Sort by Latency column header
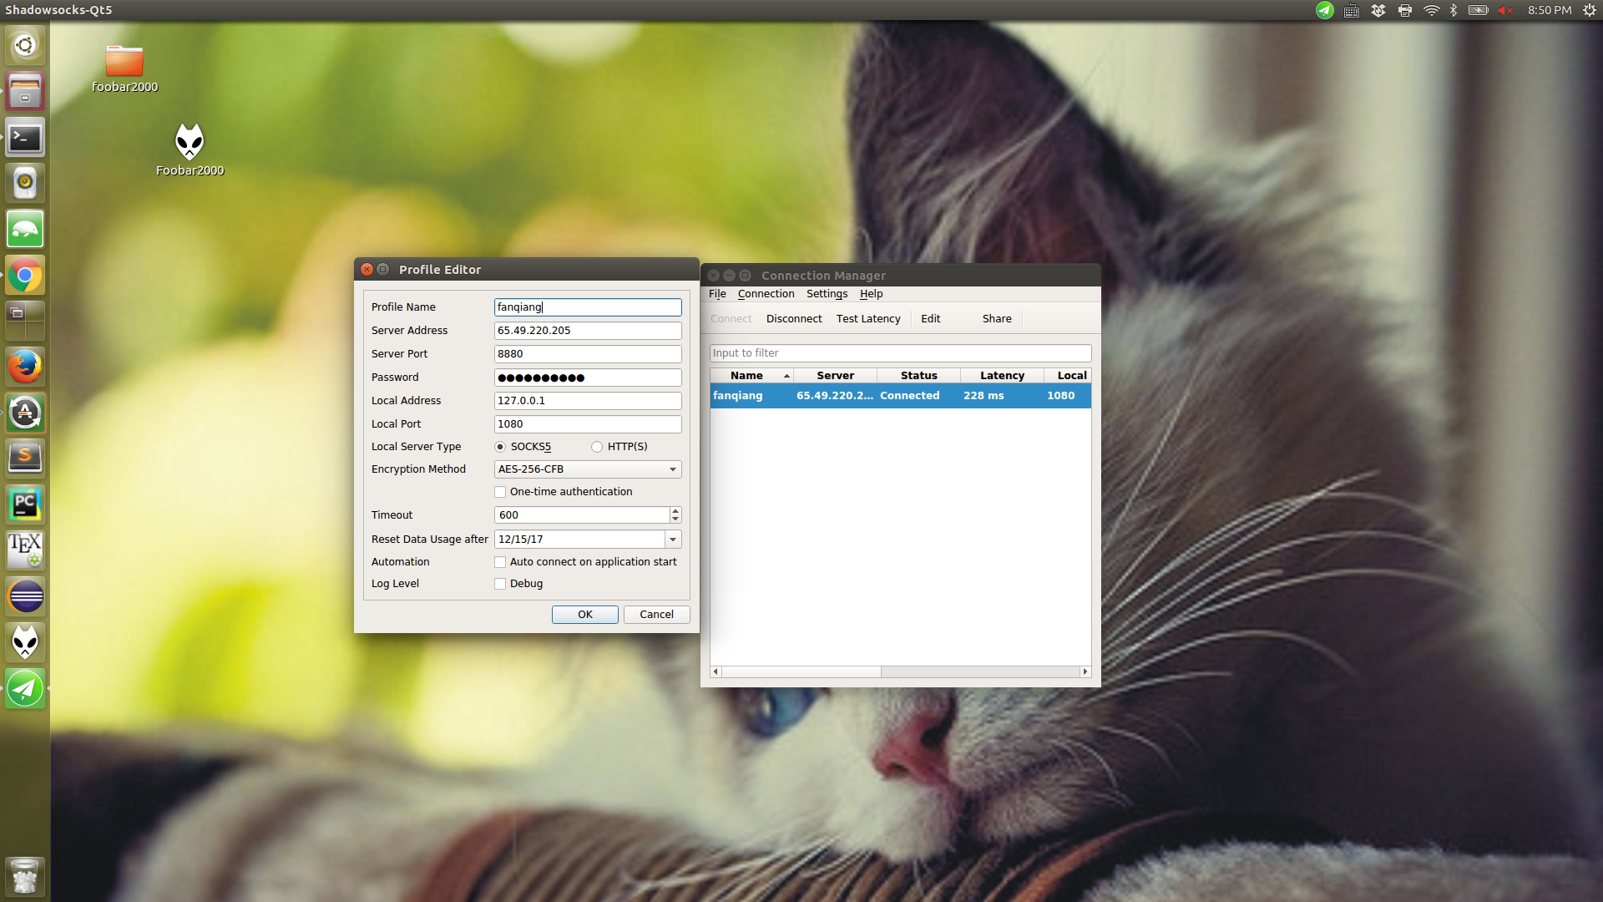Screen dimensions: 1603x902 (1002, 376)
